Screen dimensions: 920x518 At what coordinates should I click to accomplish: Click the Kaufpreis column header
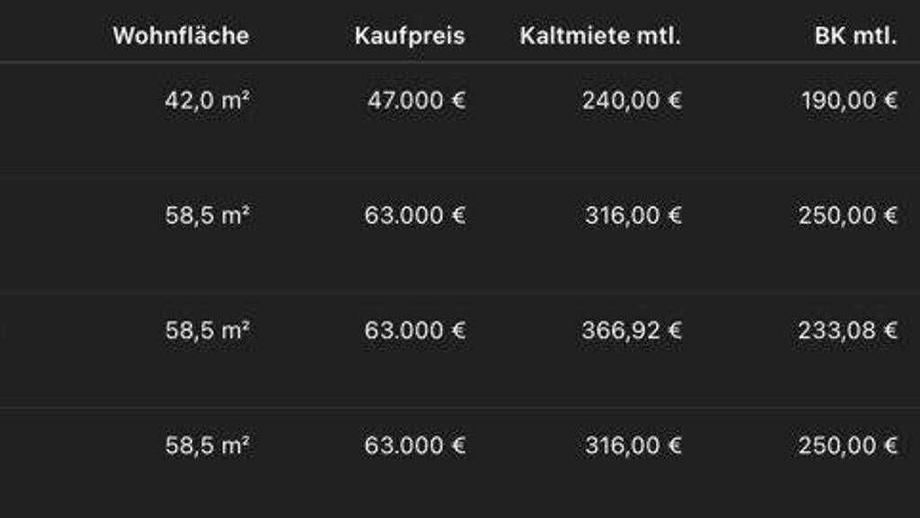[410, 36]
